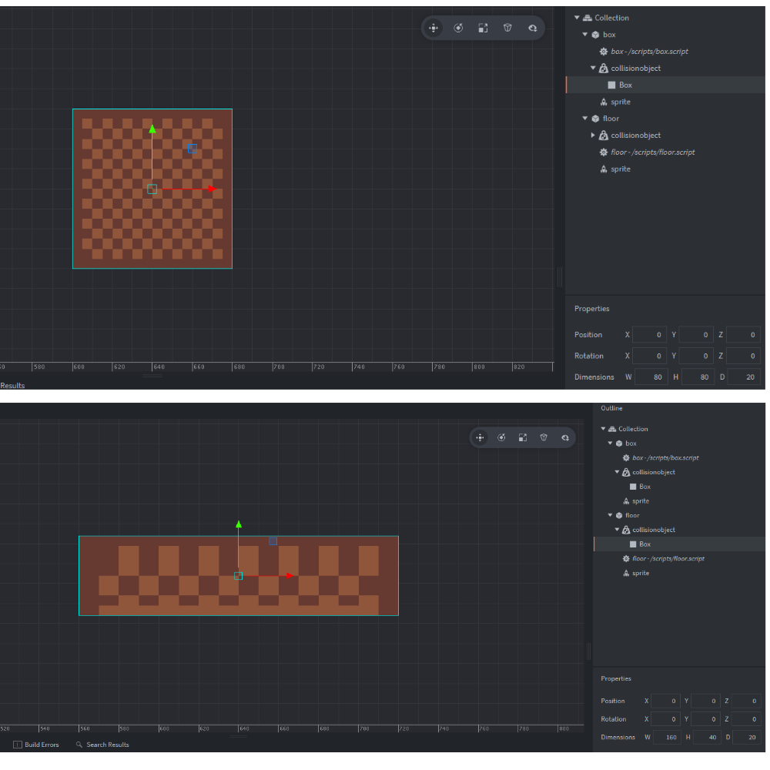Click the blue corner handle on the wide floor sprite

[x=273, y=541]
